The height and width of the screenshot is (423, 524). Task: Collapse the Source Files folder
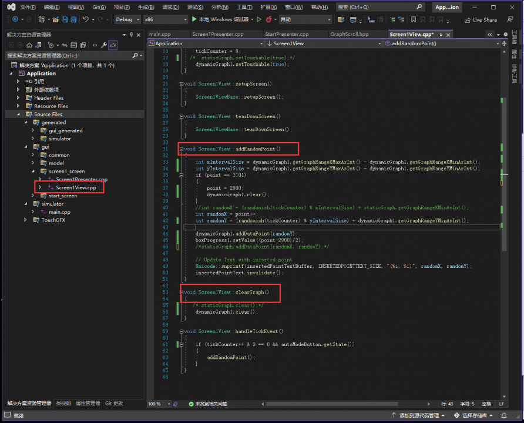[18, 115]
